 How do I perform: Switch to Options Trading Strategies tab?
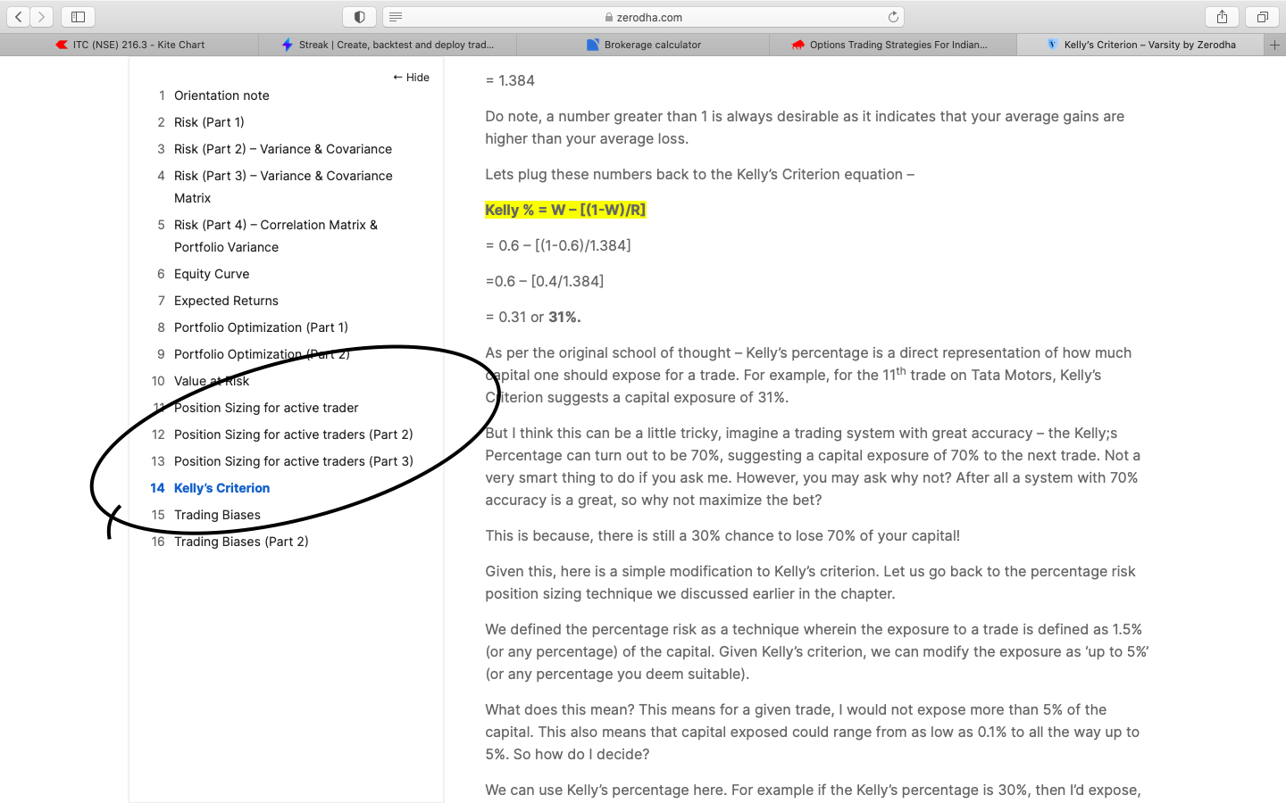point(893,45)
